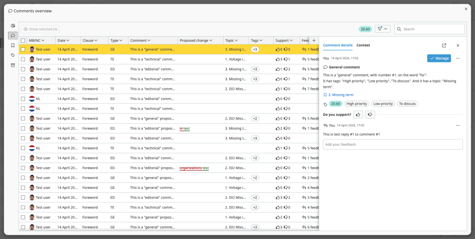The image size is (475, 239).
Task: Open the Proposed change column dropdown
Action: (x=211, y=40)
